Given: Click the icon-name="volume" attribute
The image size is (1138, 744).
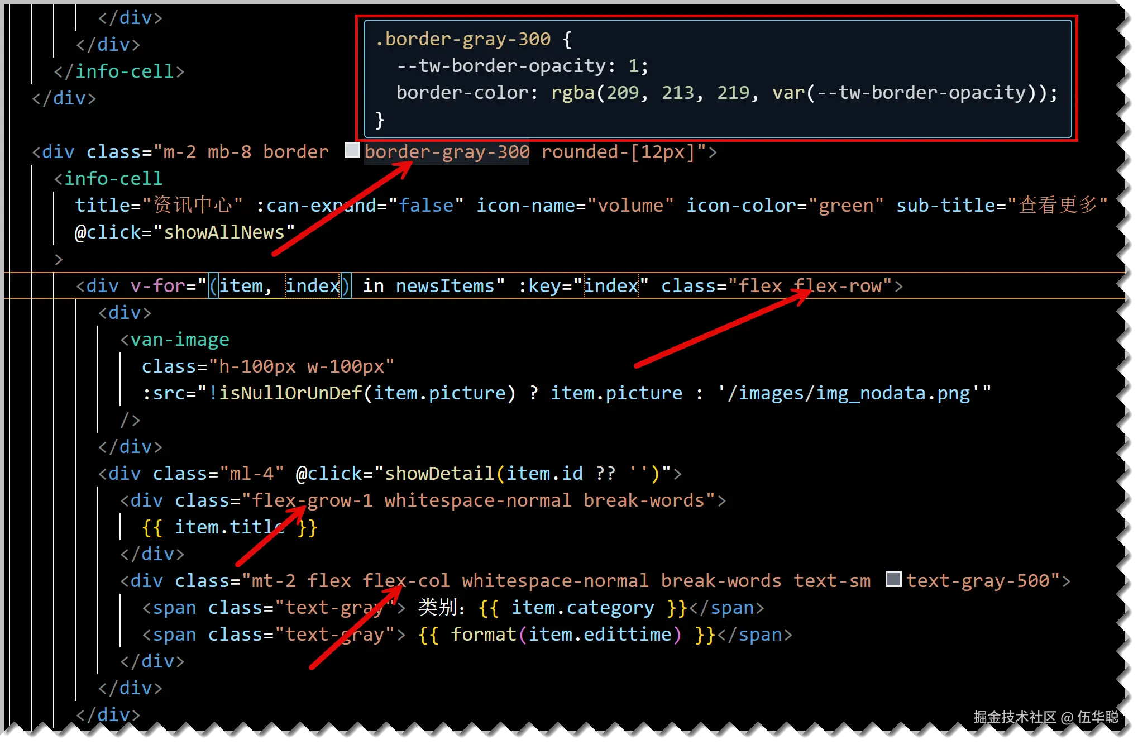Looking at the screenshot, I should pos(575,206).
